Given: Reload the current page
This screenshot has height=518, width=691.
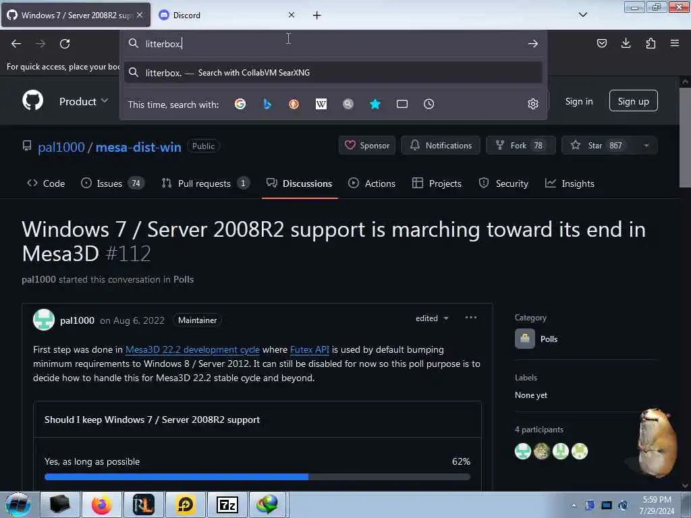Looking at the screenshot, I should coord(65,44).
